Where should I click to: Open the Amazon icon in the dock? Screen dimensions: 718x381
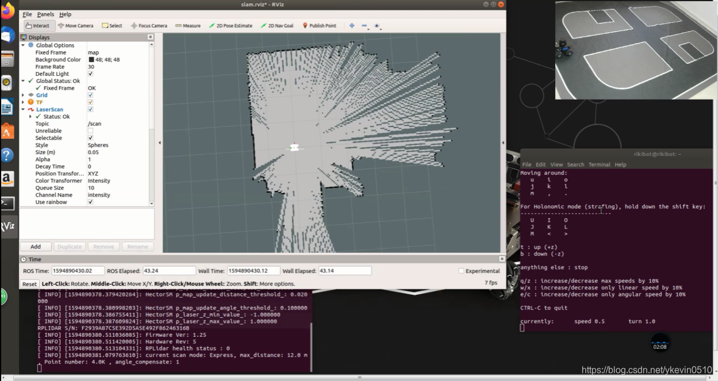point(7,179)
